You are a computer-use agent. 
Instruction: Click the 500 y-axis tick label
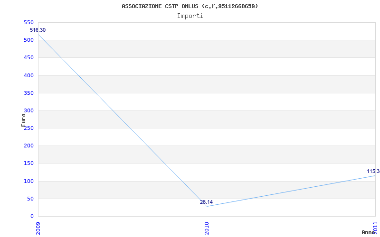[28, 40]
